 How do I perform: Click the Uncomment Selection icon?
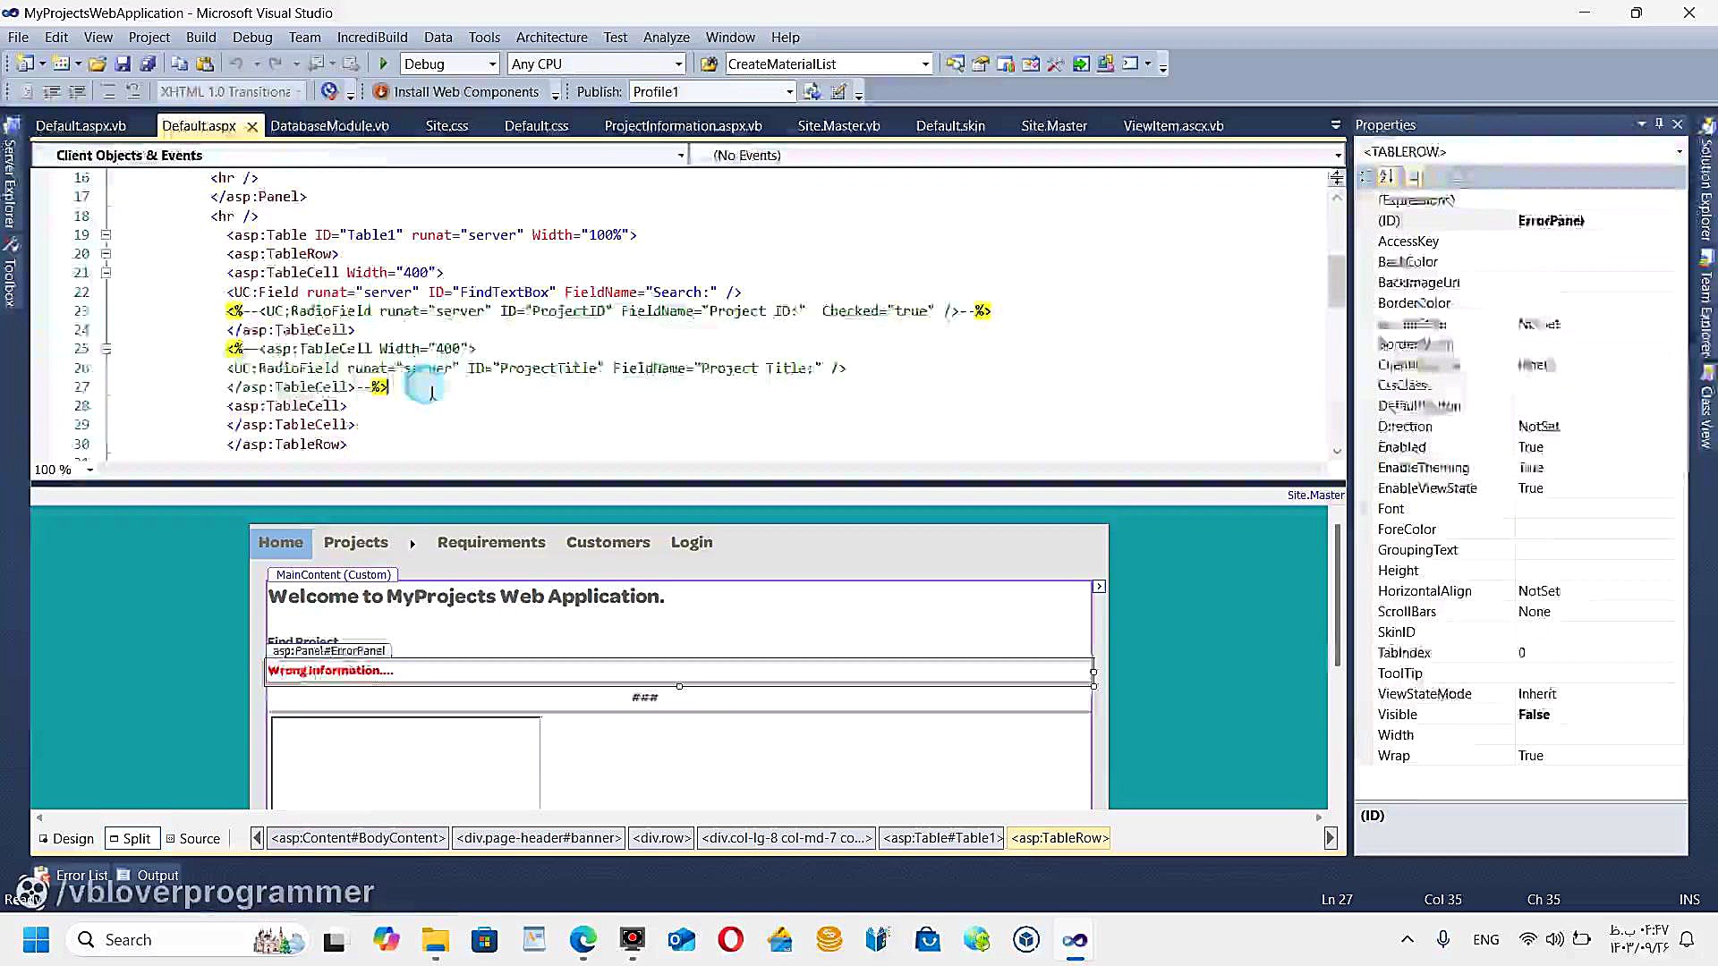133,91
